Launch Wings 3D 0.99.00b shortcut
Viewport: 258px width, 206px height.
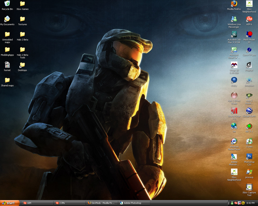pyautogui.click(x=234, y=68)
